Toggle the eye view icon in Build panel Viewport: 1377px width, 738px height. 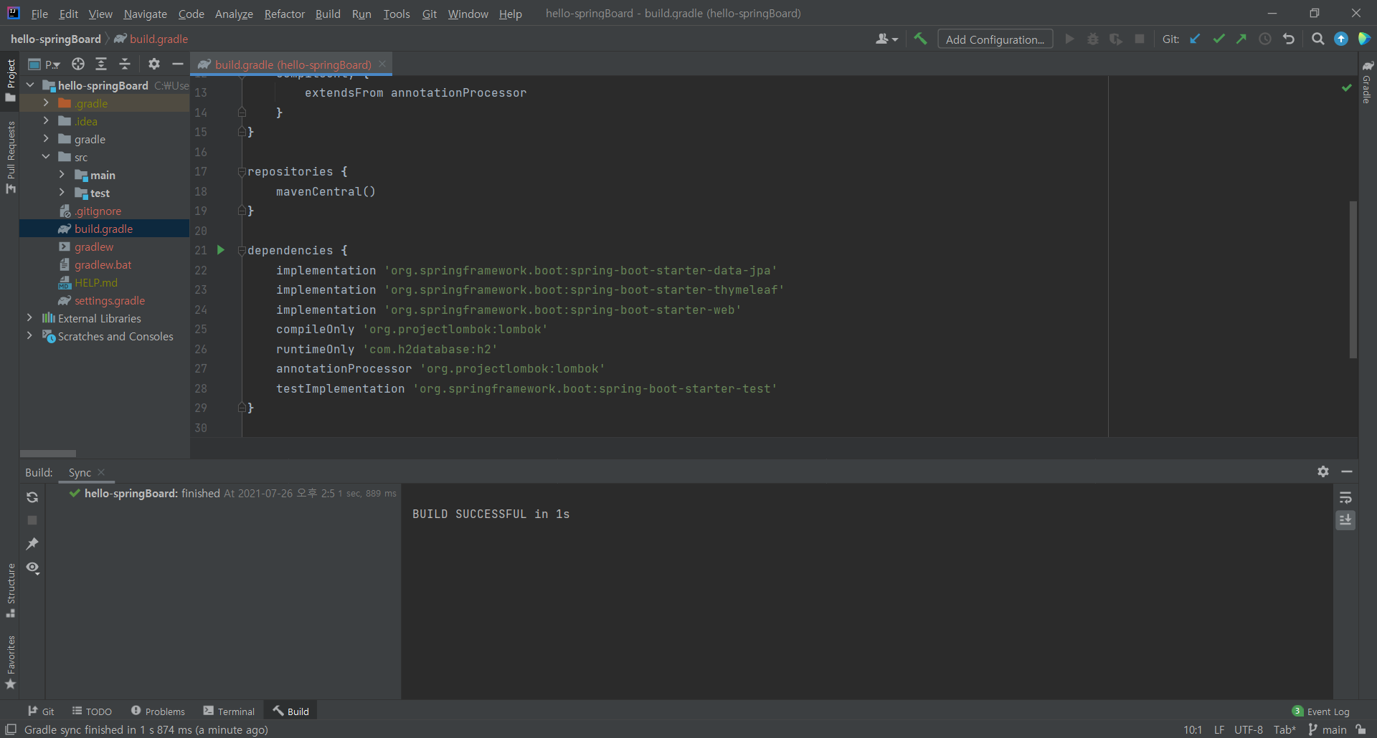pos(32,567)
